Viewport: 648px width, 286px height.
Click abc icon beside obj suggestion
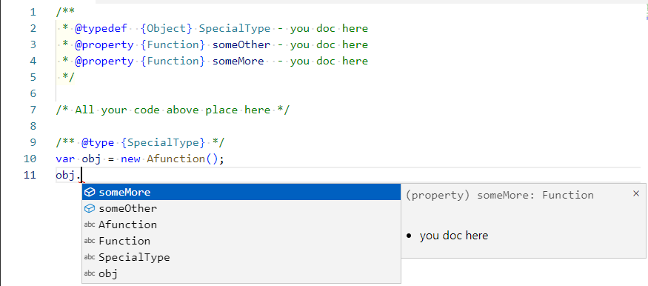90,273
